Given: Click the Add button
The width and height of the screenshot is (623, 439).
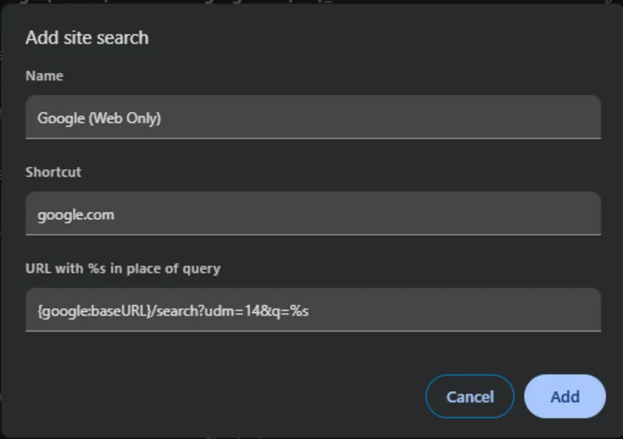Looking at the screenshot, I should 565,396.
